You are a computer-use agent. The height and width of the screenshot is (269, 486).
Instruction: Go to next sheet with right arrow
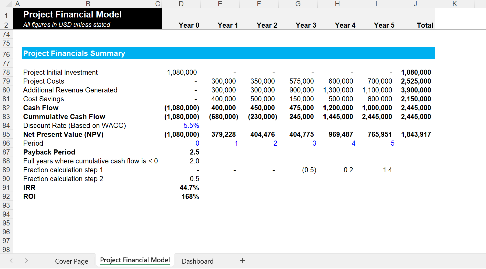coord(26,261)
